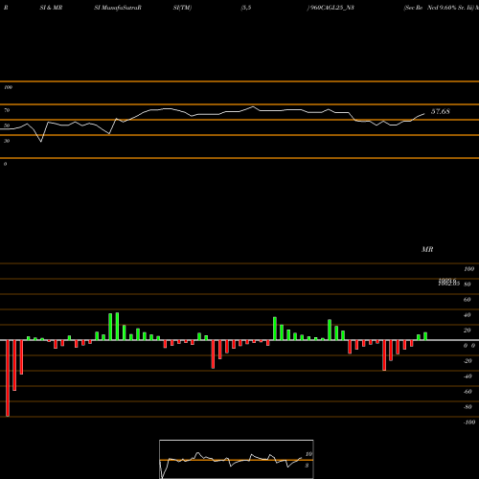This screenshot has width=479, height=479.
Task: Click the MR axis label -60
Action: pyautogui.click(x=468, y=392)
